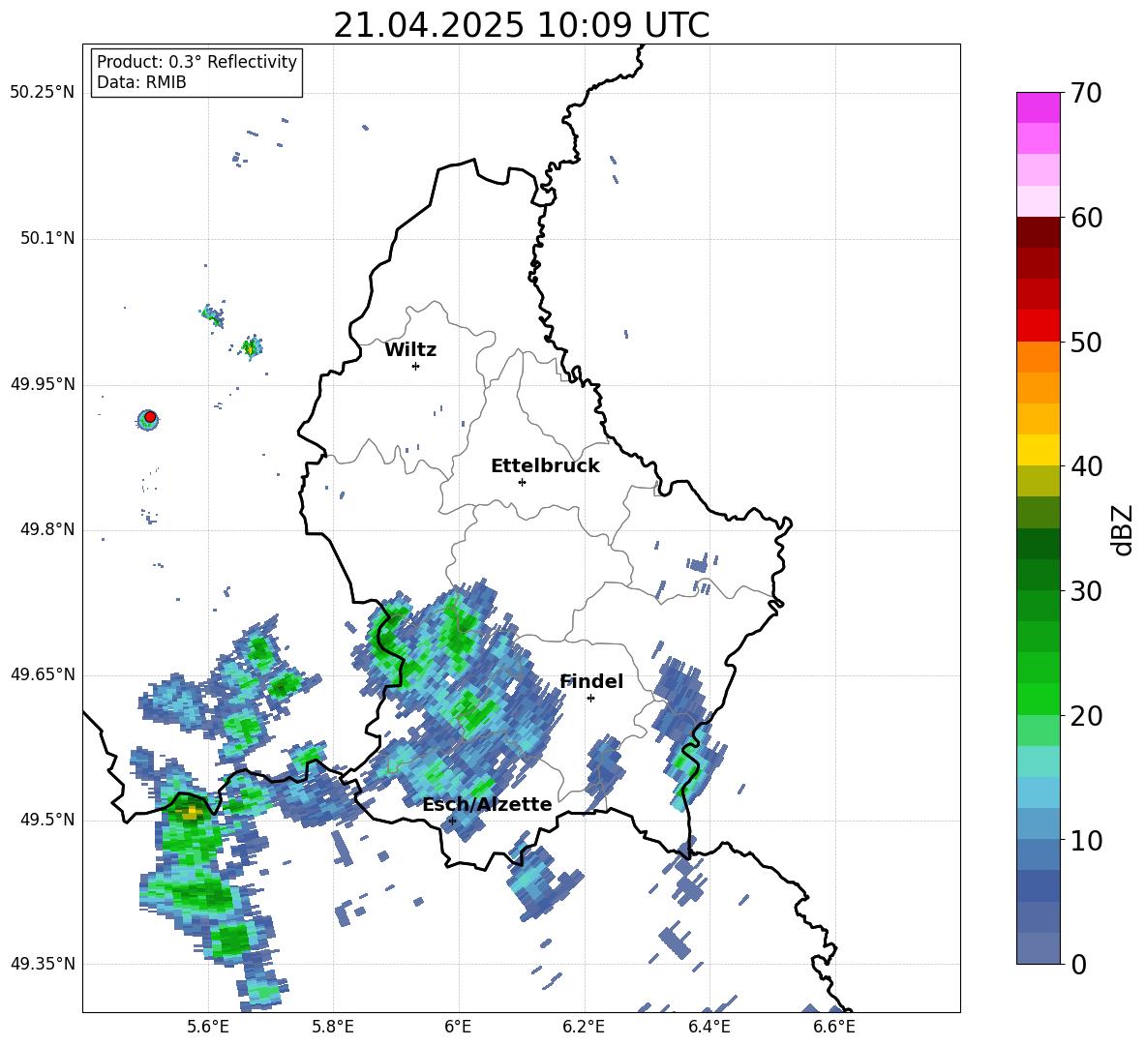Click the small yellow-green echo west of Wiltz
Screen dimensions: 1146x1046
(x=251, y=347)
